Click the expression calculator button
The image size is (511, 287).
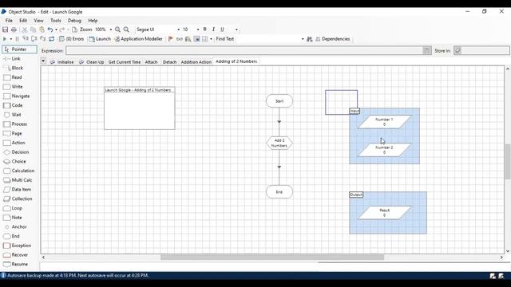coord(427,50)
